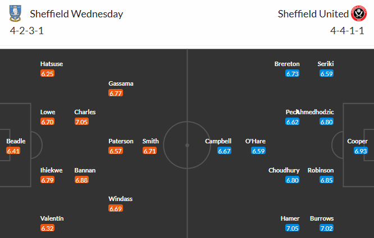Click Burrows' 7.02 rating badge
The width and height of the screenshot is (374, 238).
click(x=325, y=228)
